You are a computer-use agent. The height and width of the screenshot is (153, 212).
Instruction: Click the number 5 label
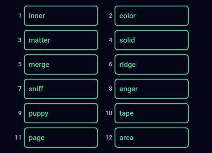point(20,64)
